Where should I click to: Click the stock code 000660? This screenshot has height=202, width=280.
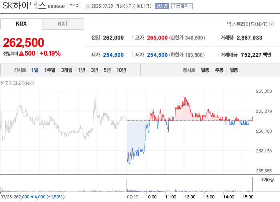56,6
